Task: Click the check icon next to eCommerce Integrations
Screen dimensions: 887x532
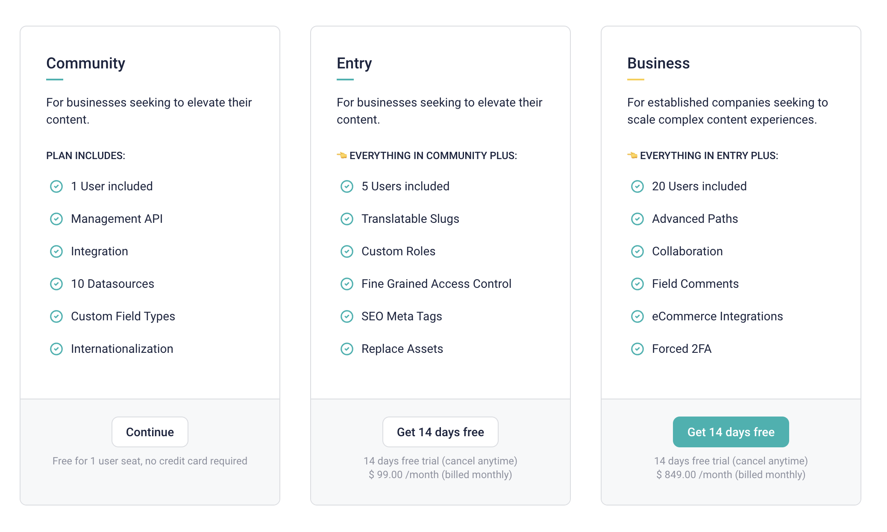Action: tap(637, 316)
